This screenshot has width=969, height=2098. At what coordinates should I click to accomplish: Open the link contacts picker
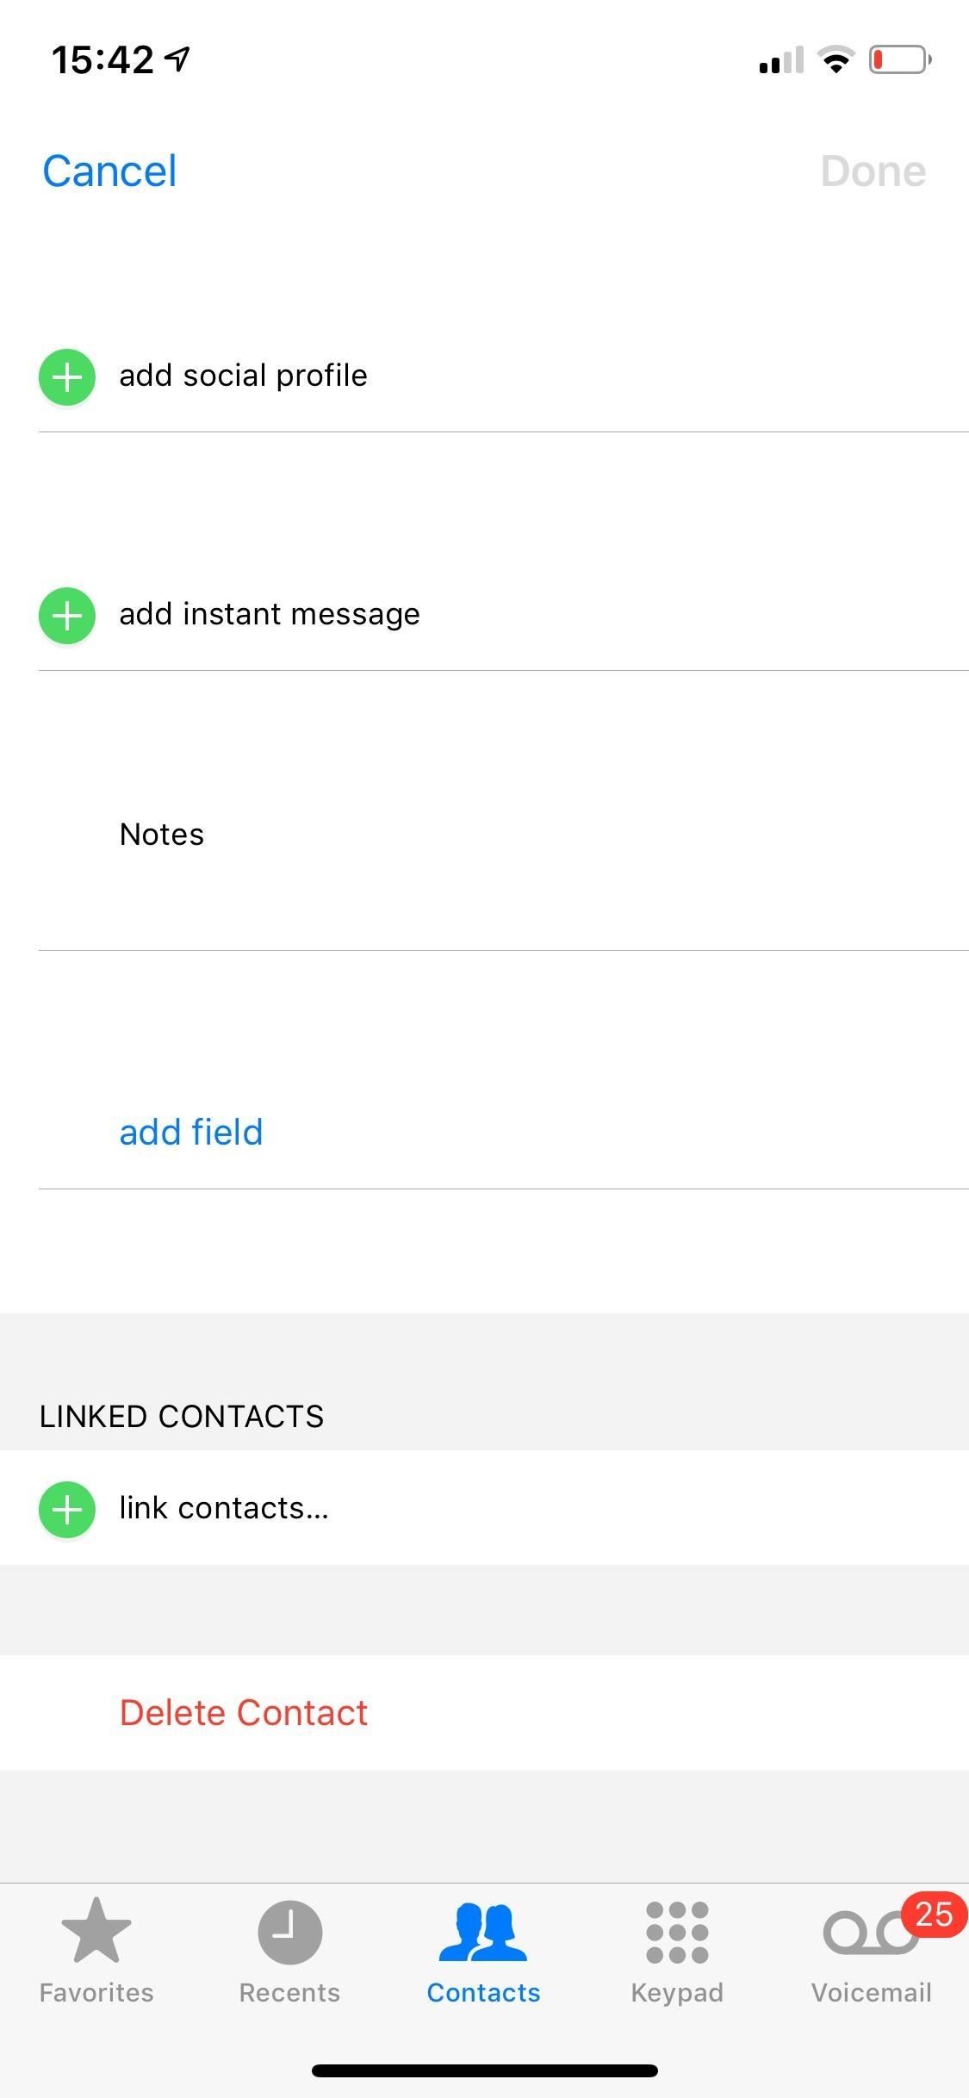click(x=223, y=1508)
